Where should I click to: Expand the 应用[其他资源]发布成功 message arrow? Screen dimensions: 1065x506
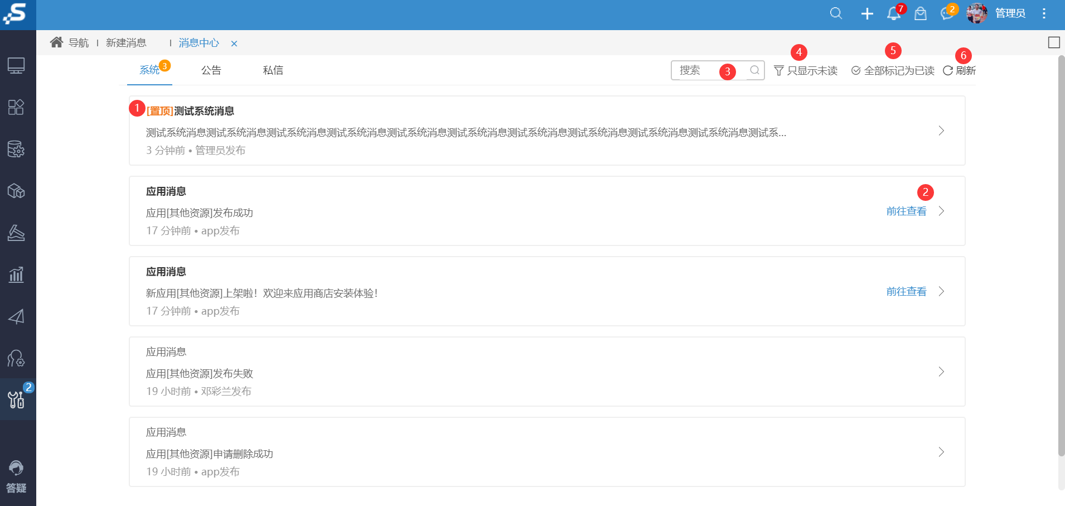pos(941,211)
